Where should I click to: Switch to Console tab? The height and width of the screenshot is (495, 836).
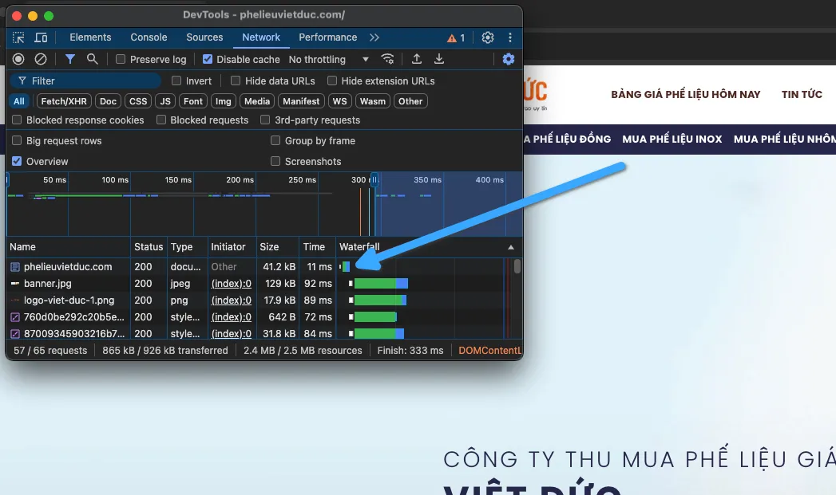(x=149, y=37)
